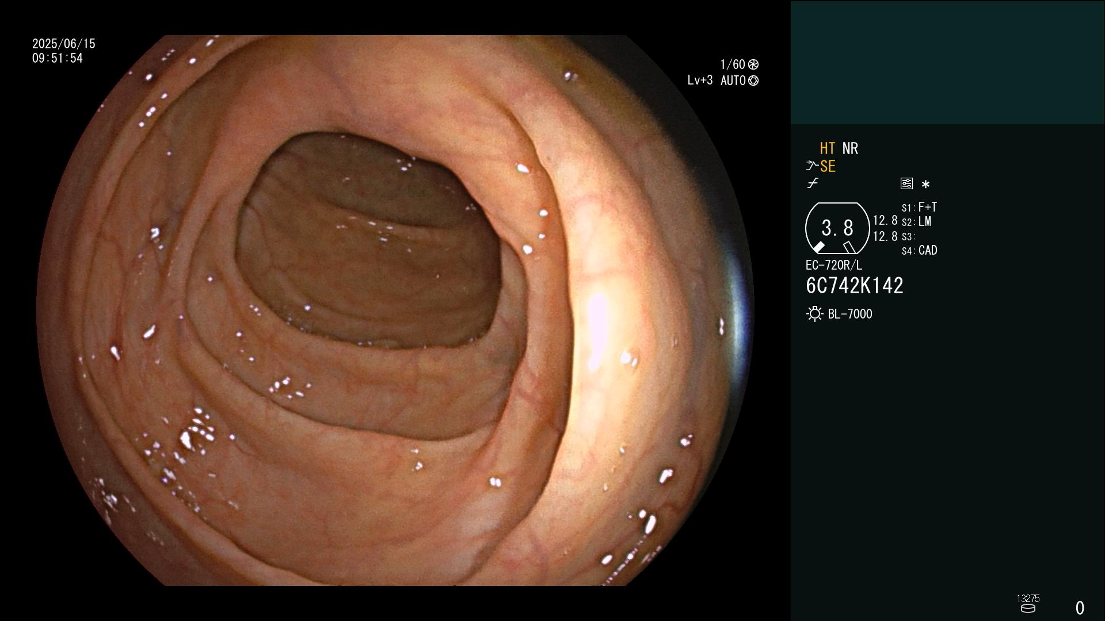Click the S1: F+T switch assignment

920,207
